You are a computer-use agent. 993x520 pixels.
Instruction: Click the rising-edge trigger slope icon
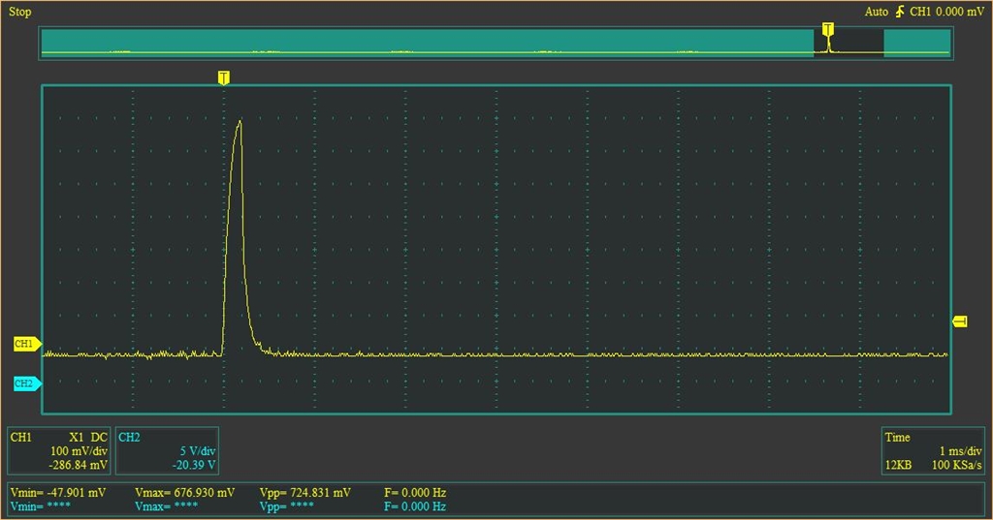[x=900, y=12]
